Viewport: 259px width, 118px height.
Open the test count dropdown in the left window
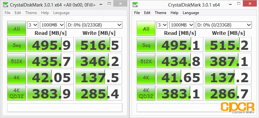[33, 25]
